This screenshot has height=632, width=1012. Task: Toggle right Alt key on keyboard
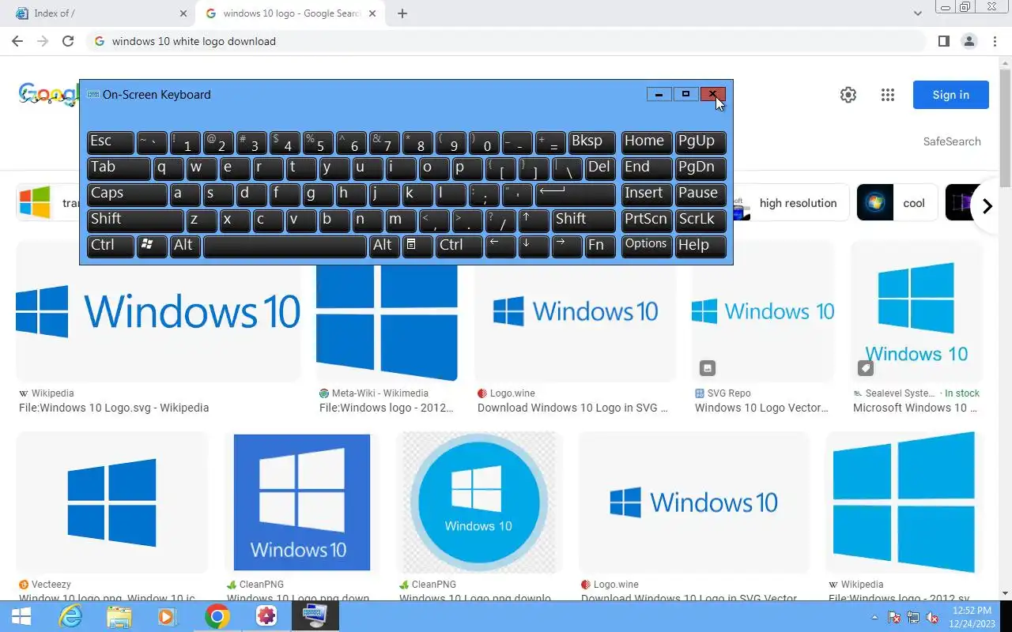[384, 246]
